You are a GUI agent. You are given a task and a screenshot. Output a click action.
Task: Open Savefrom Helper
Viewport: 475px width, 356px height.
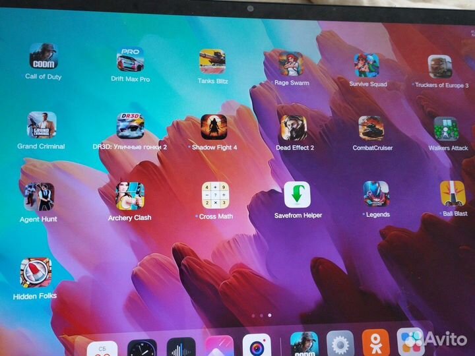tap(297, 194)
